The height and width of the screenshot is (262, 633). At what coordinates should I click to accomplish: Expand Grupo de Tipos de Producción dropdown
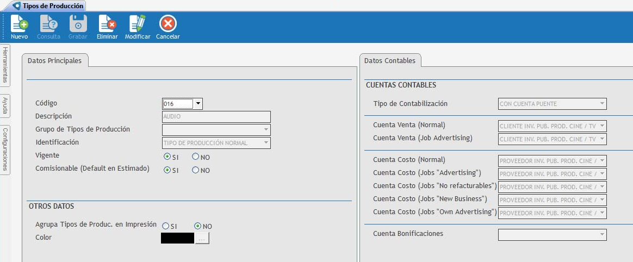point(266,130)
